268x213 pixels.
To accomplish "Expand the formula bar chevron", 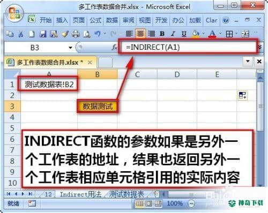I will (260, 47).
